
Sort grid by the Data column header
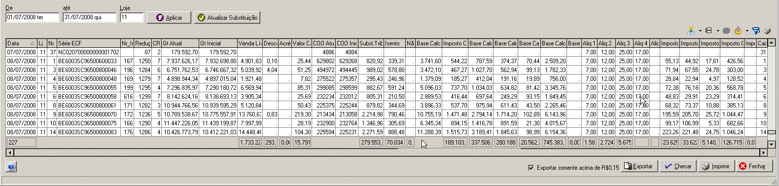tap(21, 43)
